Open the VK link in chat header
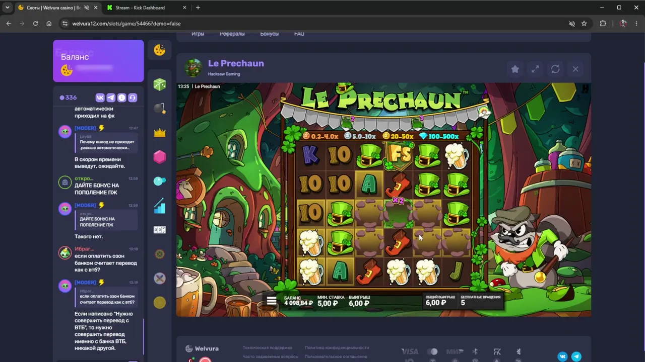 click(100, 98)
